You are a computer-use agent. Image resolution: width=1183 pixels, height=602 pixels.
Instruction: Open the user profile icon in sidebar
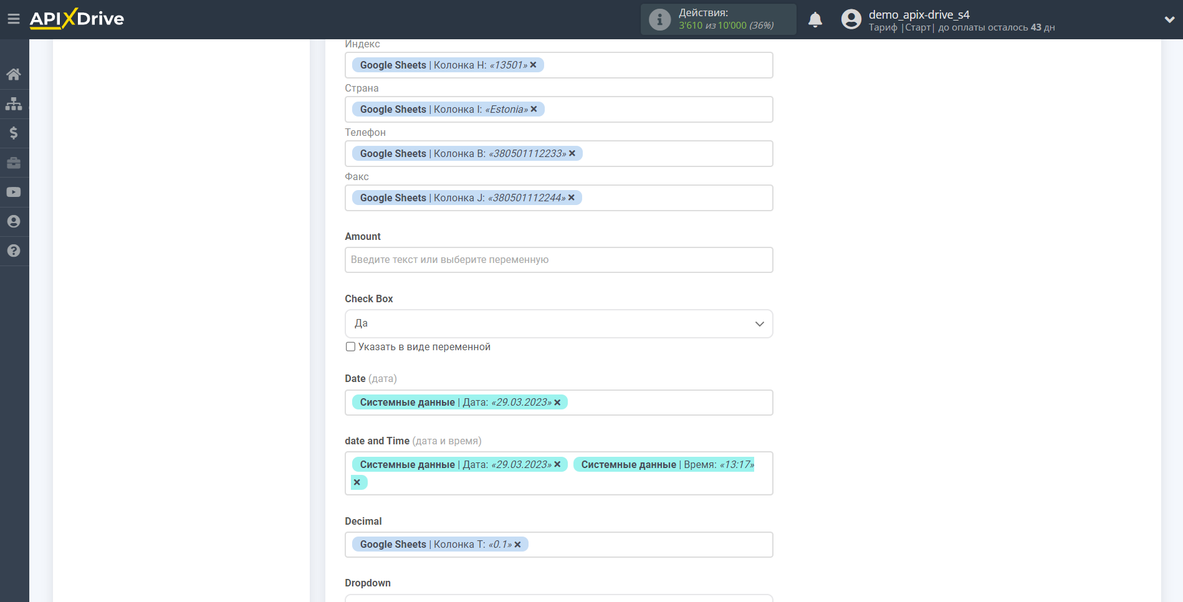(14, 221)
